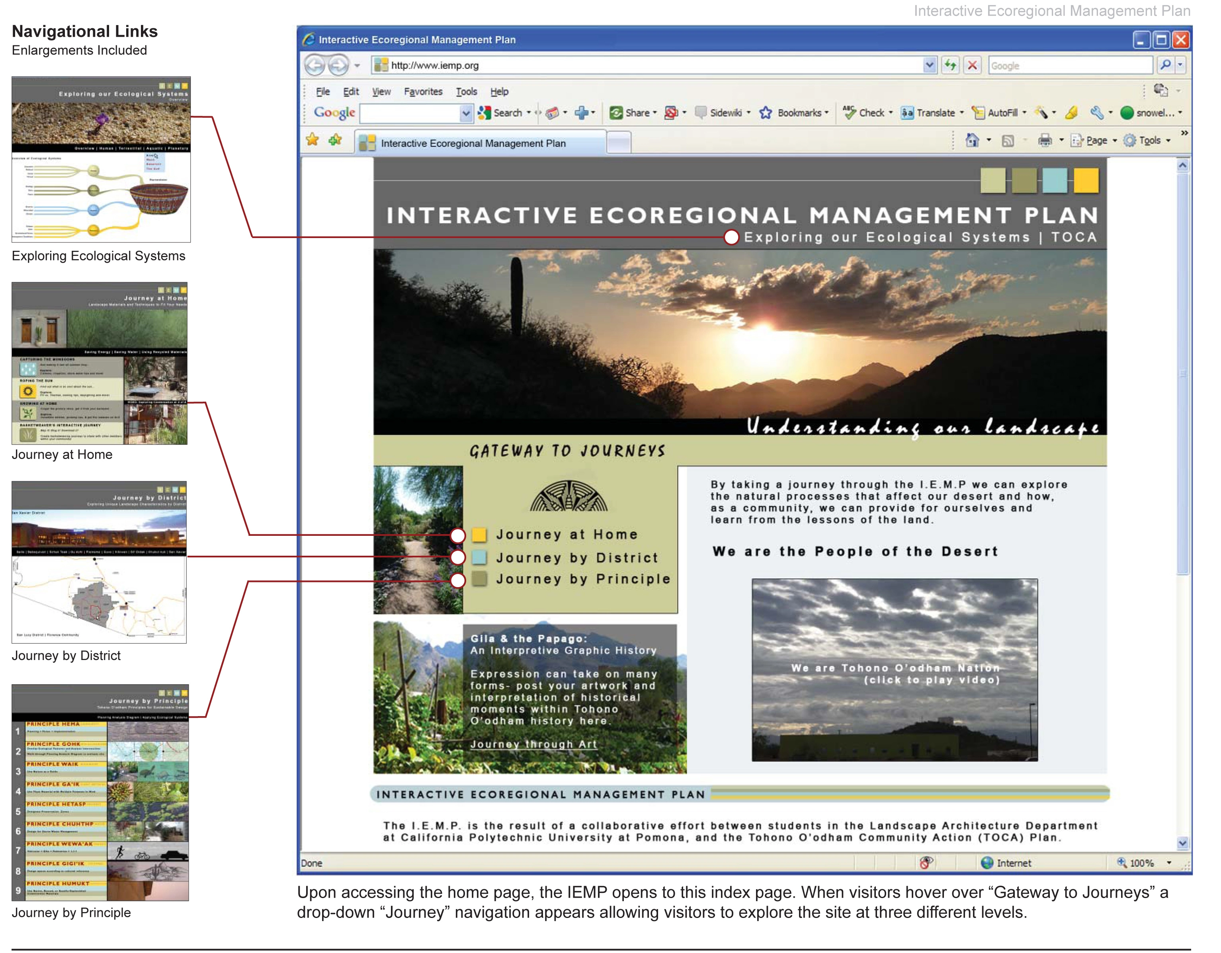
Task: Click the Print icon in command bar
Action: click(1044, 140)
